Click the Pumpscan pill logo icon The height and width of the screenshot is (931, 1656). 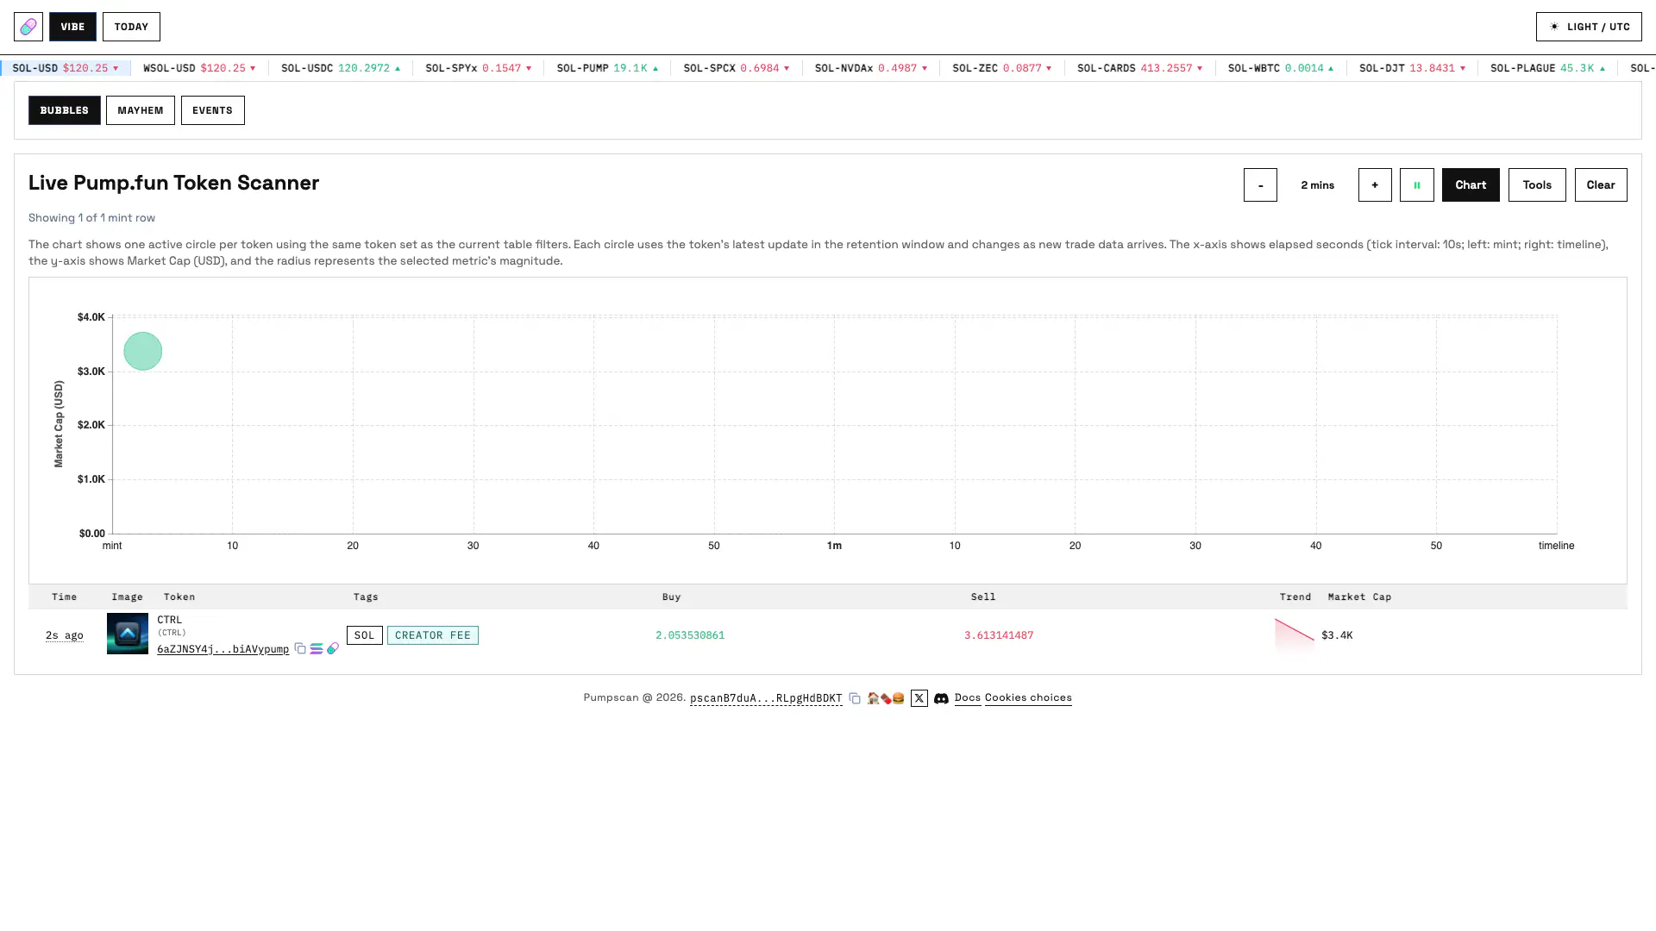(28, 27)
